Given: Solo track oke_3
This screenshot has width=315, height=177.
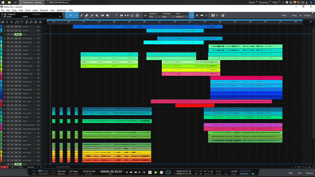Looking at the screenshot, I should [12, 109].
